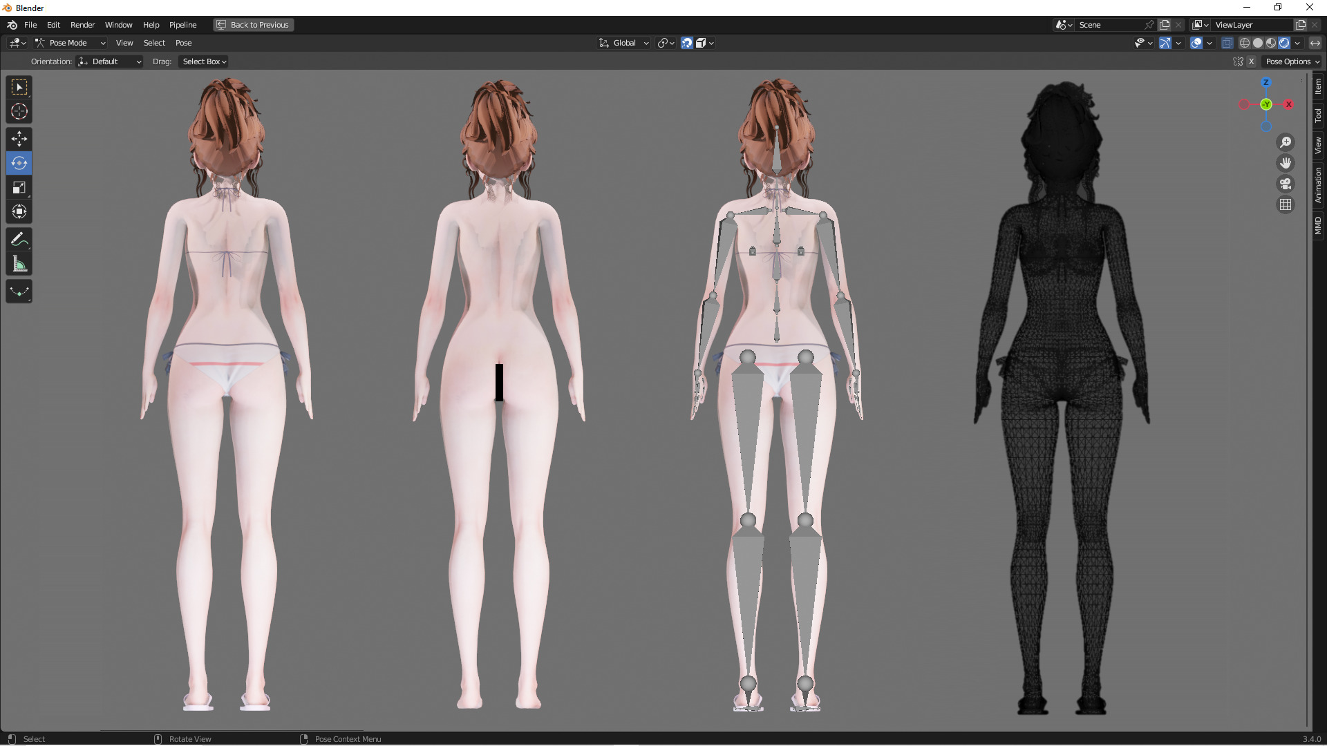Viewport: 1327px width, 746px height.
Task: Select the Select Box tool icon
Action: tap(19, 87)
